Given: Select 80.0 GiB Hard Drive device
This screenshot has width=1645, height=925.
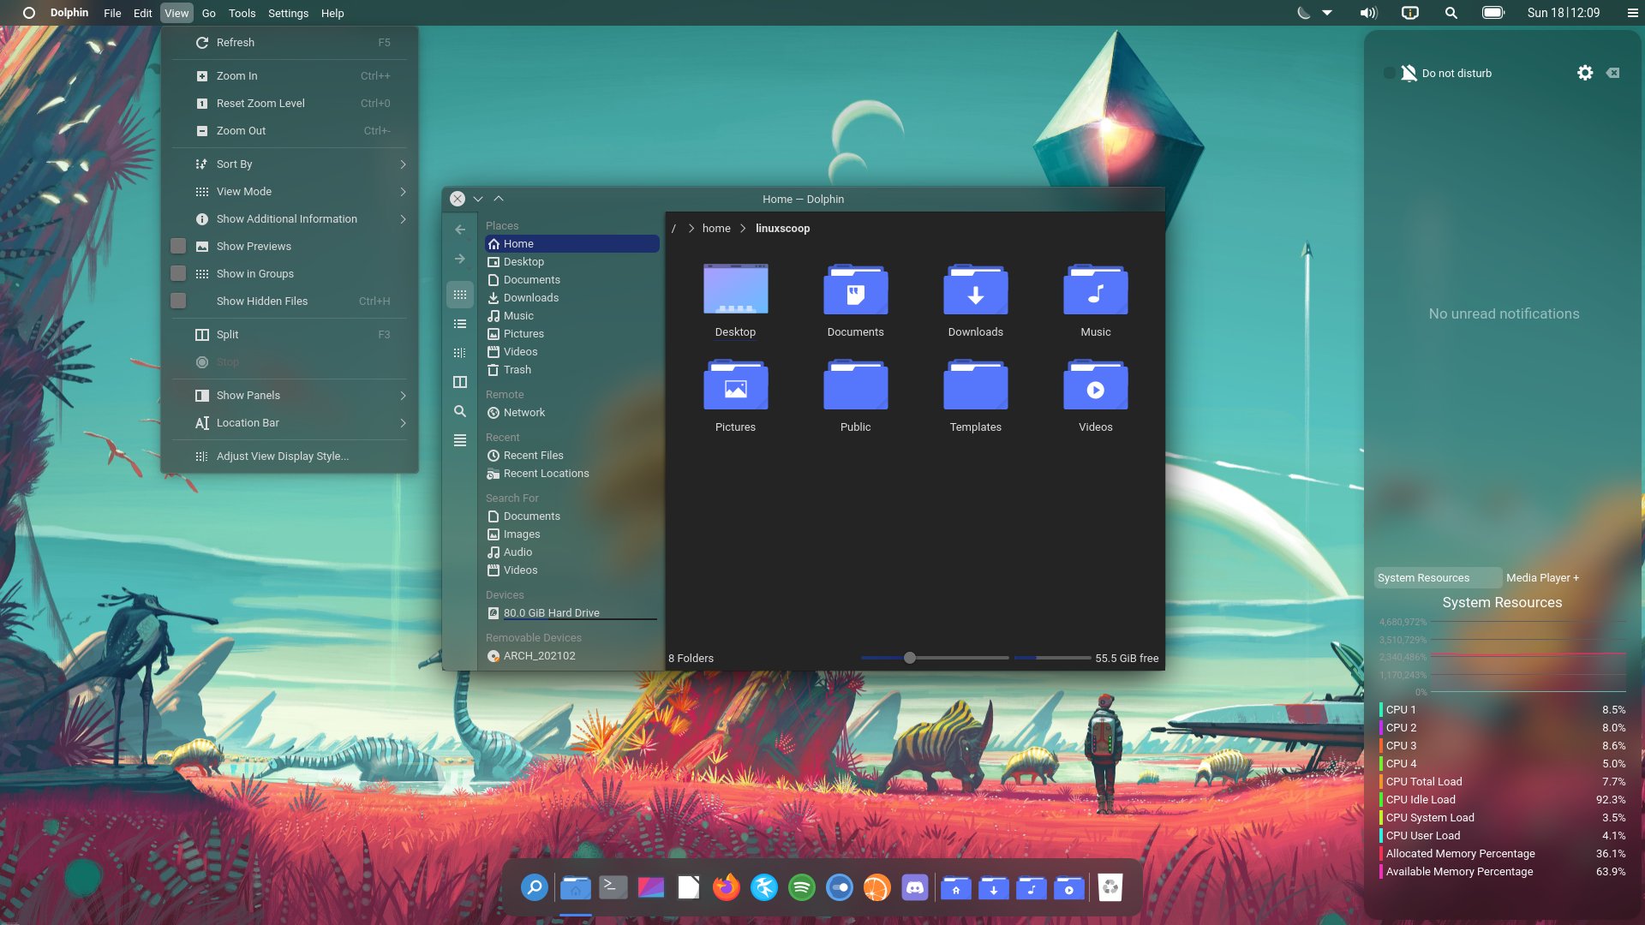Looking at the screenshot, I should (x=571, y=612).
